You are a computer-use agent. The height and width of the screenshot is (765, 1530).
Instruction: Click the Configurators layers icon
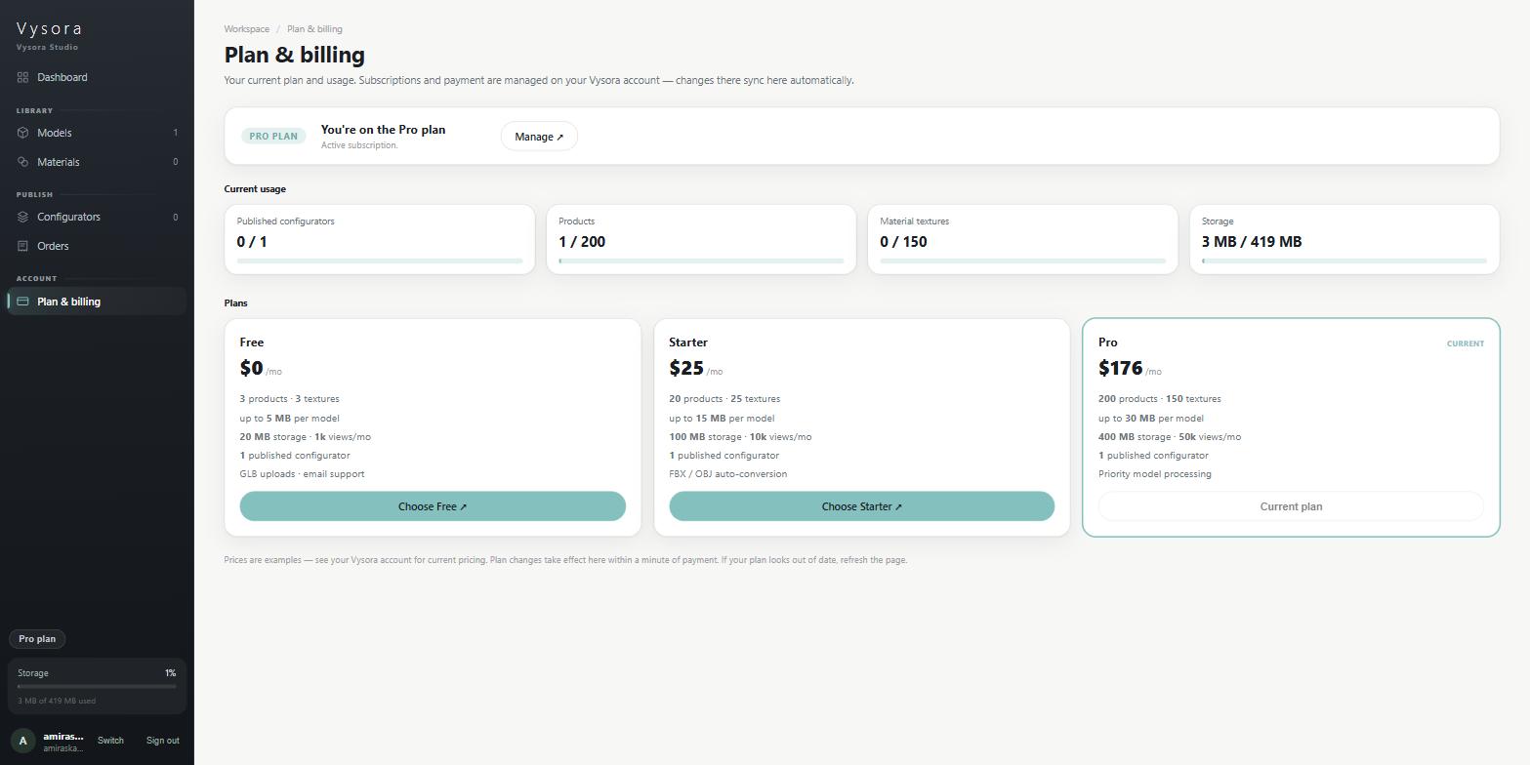(22, 217)
